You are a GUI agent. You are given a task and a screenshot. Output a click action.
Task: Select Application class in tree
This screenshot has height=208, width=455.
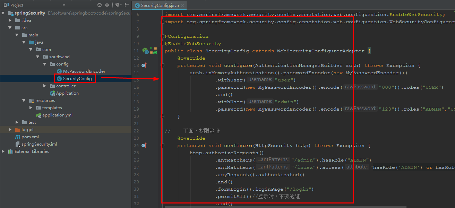pyautogui.click(x=67, y=93)
